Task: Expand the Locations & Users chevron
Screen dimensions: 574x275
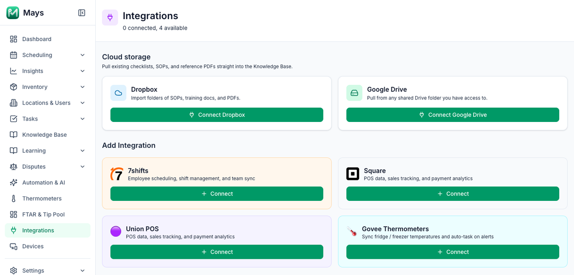Action: point(82,103)
